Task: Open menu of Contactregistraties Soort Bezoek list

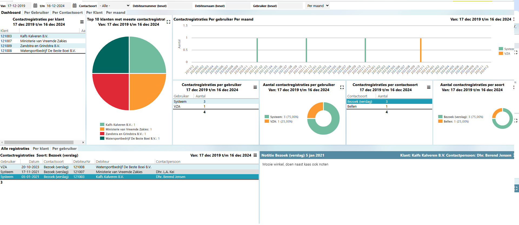Action: pyautogui.click(x=255, y=155)
